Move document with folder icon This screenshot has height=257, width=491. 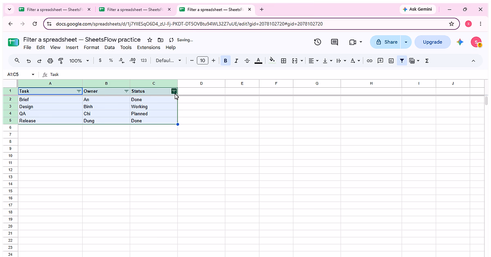(160, 40)
